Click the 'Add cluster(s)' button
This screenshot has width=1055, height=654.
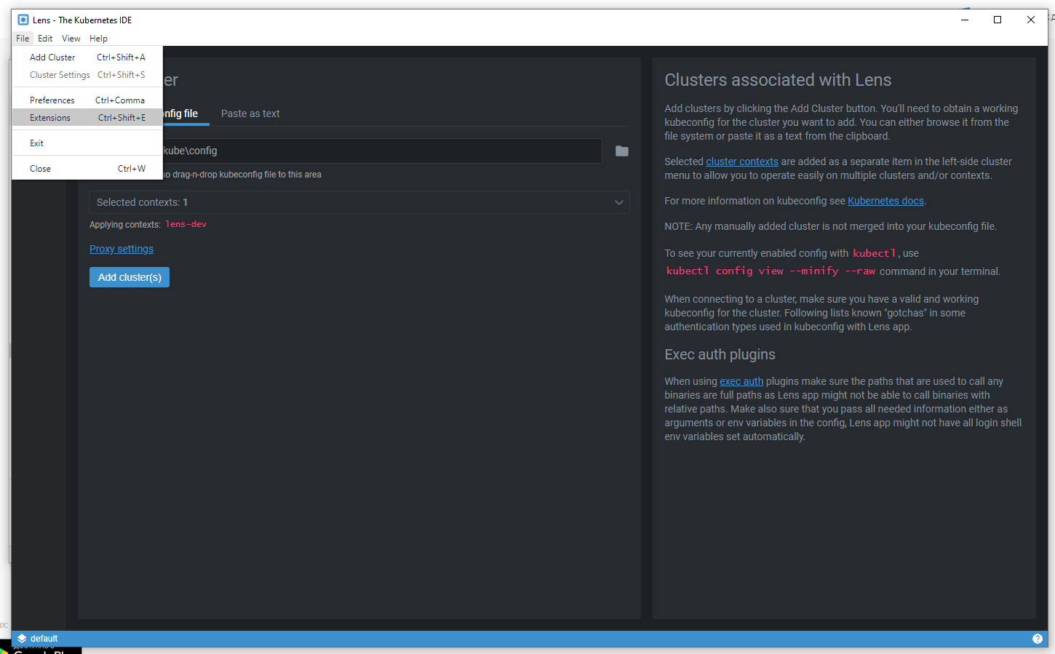pos(129,277)
